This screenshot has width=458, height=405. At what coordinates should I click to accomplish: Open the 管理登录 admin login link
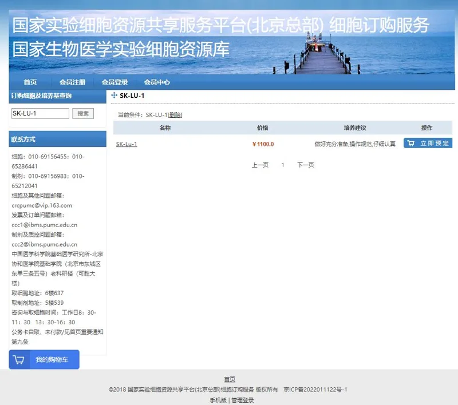click(242, 400)
